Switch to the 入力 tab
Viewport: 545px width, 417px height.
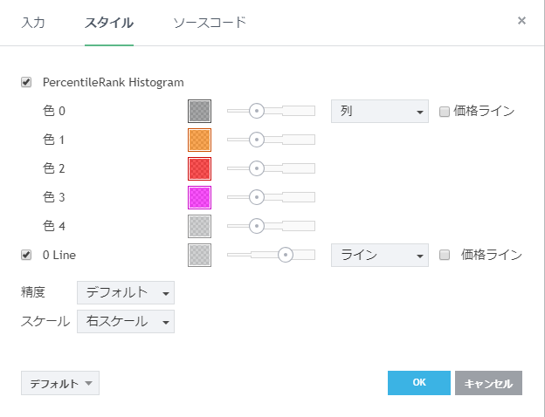(33, 22)
